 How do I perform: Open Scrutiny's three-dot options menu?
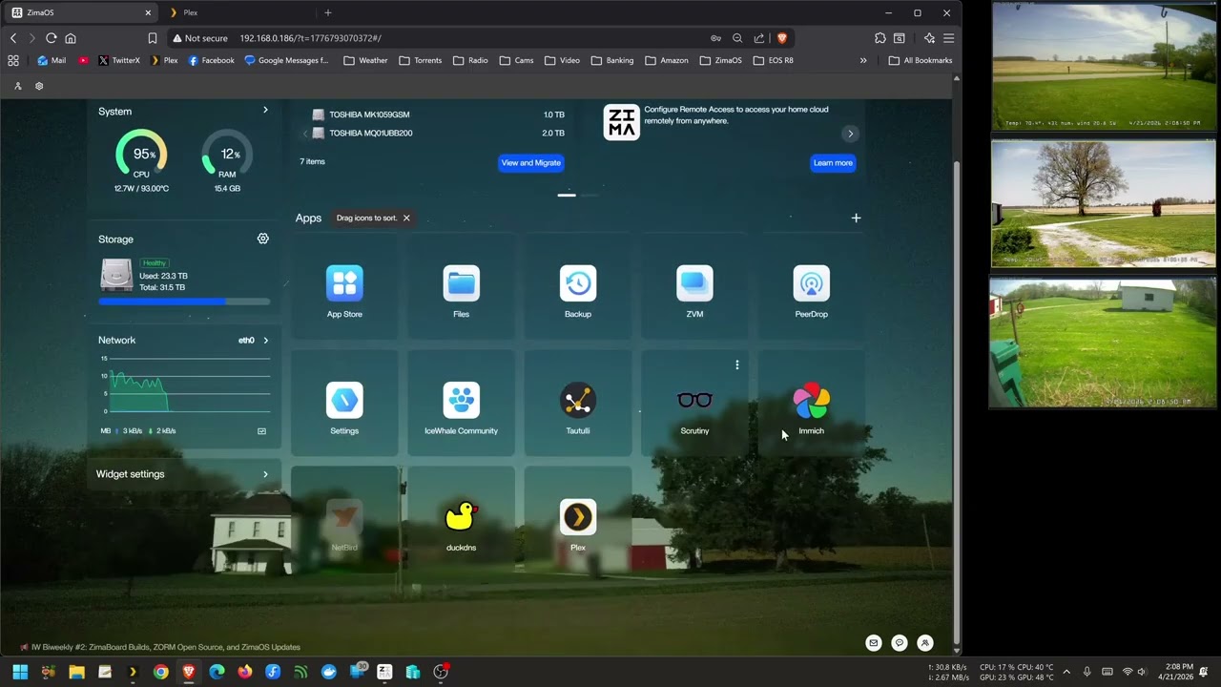[x=736, y=364]
